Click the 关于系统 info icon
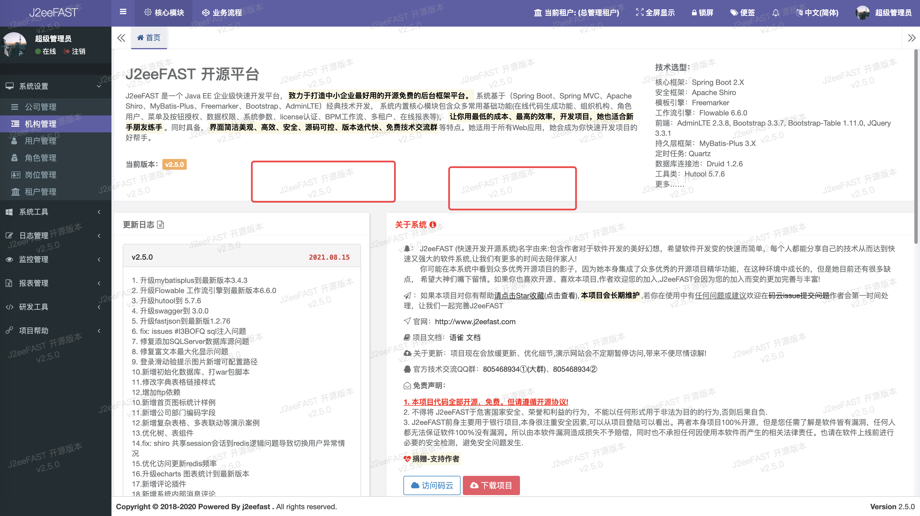Screen dimensions: 920x516 pos(433,225)
